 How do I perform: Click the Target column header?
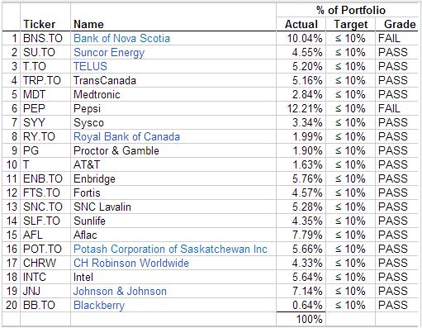click(351, 24)
